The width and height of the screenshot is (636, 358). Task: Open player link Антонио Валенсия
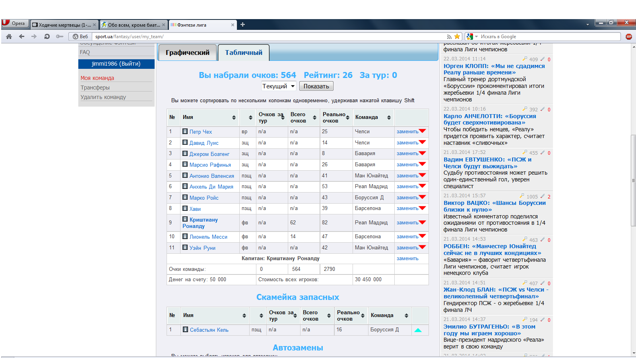click(x=211, y=176)
